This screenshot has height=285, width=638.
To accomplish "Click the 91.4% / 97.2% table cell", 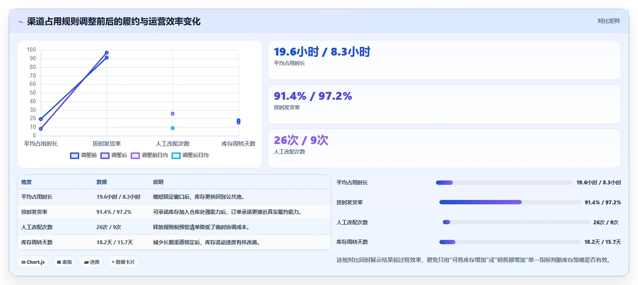I will tap(114, 212).
